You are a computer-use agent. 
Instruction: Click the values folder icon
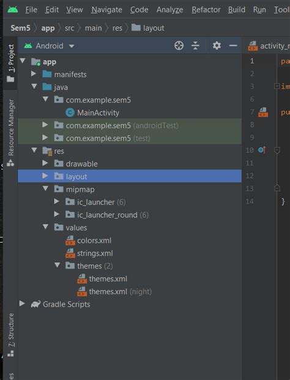click(x=59, y=227)
